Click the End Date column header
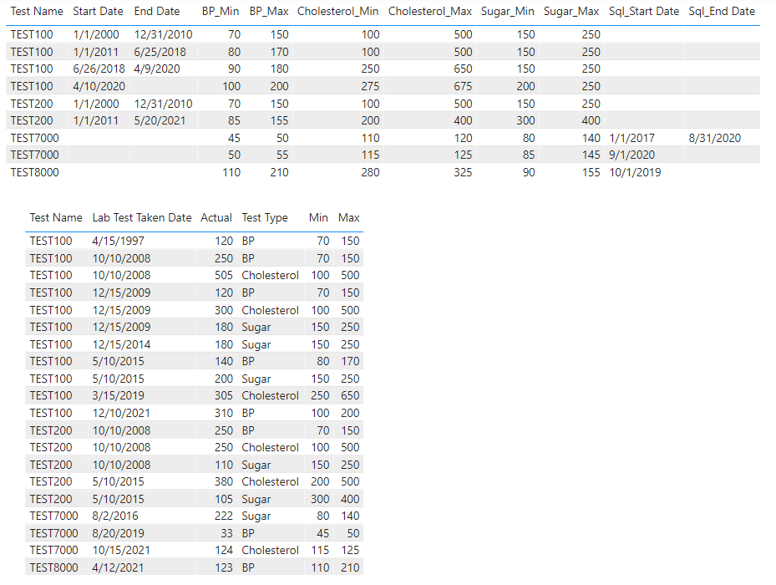Screen dimensions: 776x585 tap(157, 12)
